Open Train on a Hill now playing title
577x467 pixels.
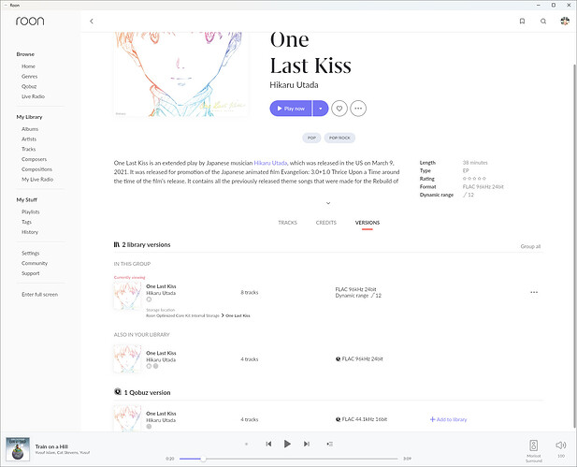pos(51,446)
